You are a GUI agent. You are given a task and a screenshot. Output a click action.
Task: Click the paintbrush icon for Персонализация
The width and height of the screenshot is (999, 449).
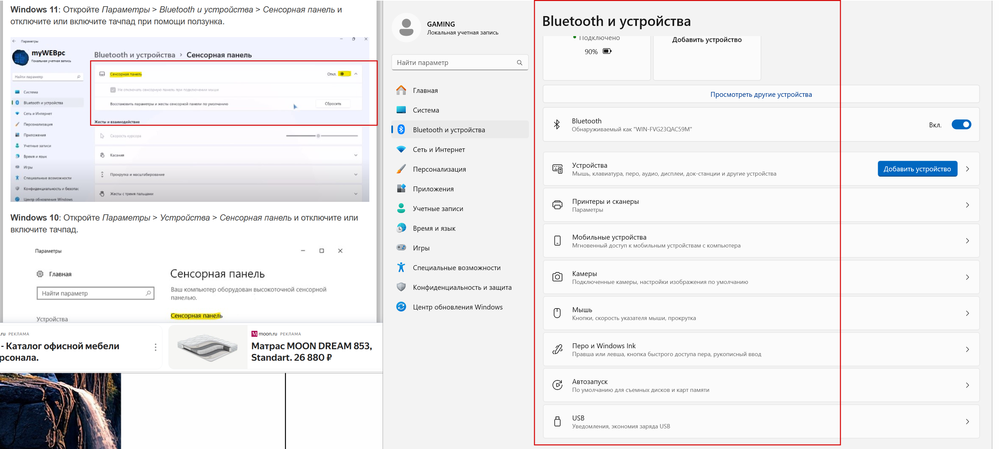tap(401, 169)
